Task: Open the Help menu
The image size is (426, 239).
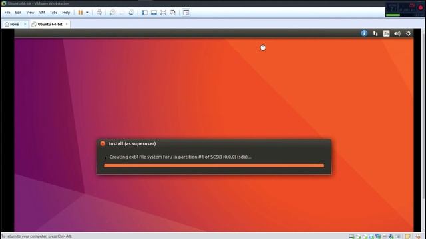Action: click(66, 13)
